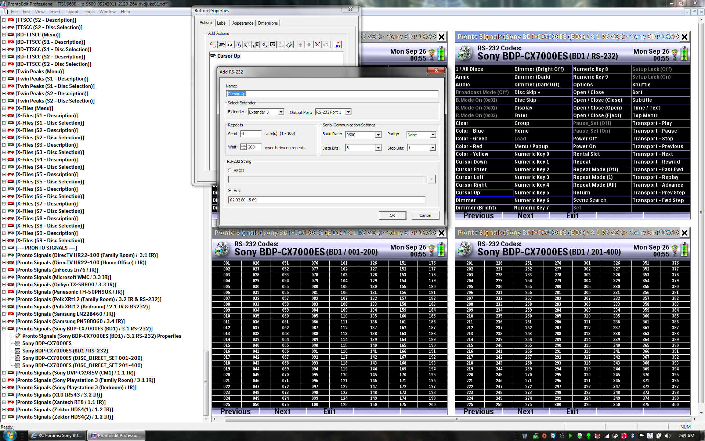Open the Output Port dropdown

[348, 112]
